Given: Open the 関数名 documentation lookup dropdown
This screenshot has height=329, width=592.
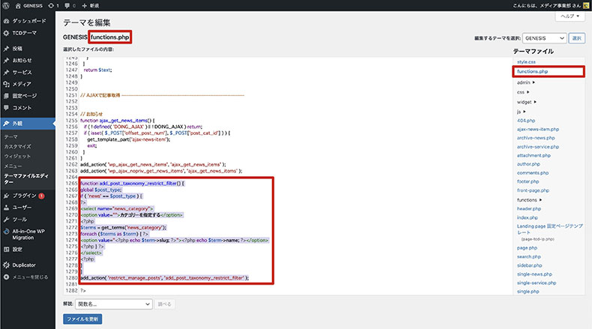Looking at the screenshot, I should tap(114, 304).
